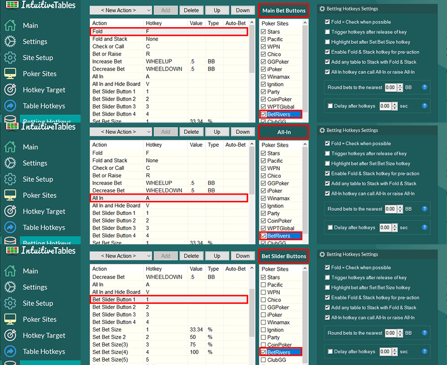The width and height of the screenshot is (447, 365).
Task: Select Site Setup icon in Main Bet Buttons panel
Action: 10,57
